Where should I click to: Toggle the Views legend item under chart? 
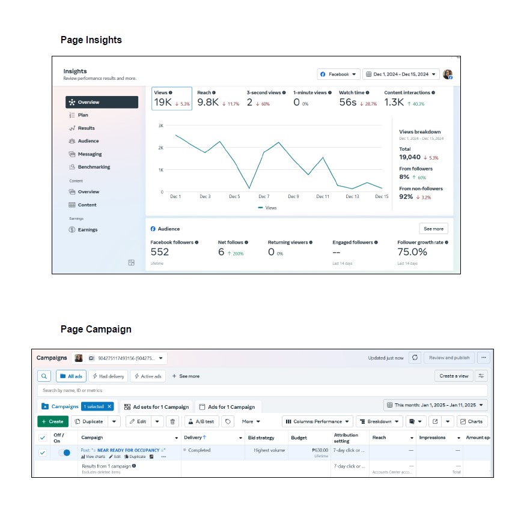(267, 208)
